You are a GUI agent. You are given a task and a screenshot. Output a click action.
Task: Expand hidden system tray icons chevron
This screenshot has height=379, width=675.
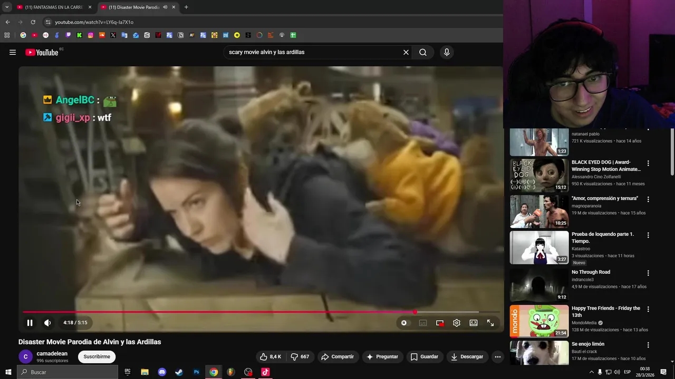point(591,372)
